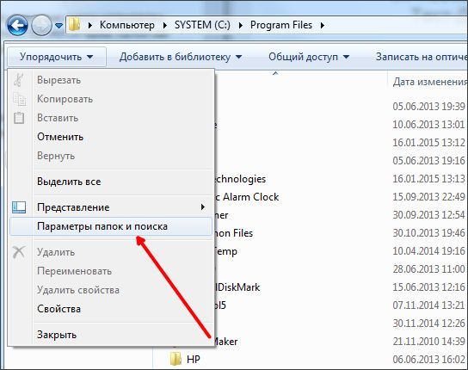
Task: Click the Дата изменения column header
Action: (x=429, y=82)
